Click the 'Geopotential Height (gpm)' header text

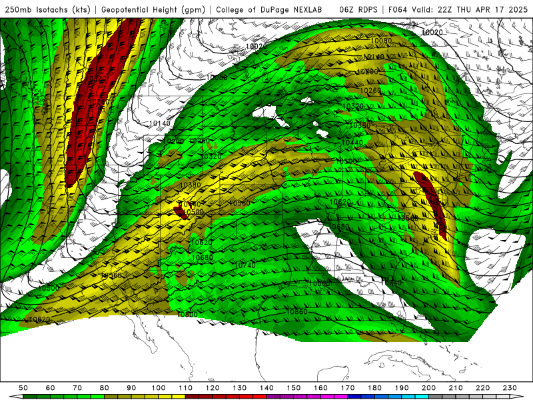coord(153,9)
